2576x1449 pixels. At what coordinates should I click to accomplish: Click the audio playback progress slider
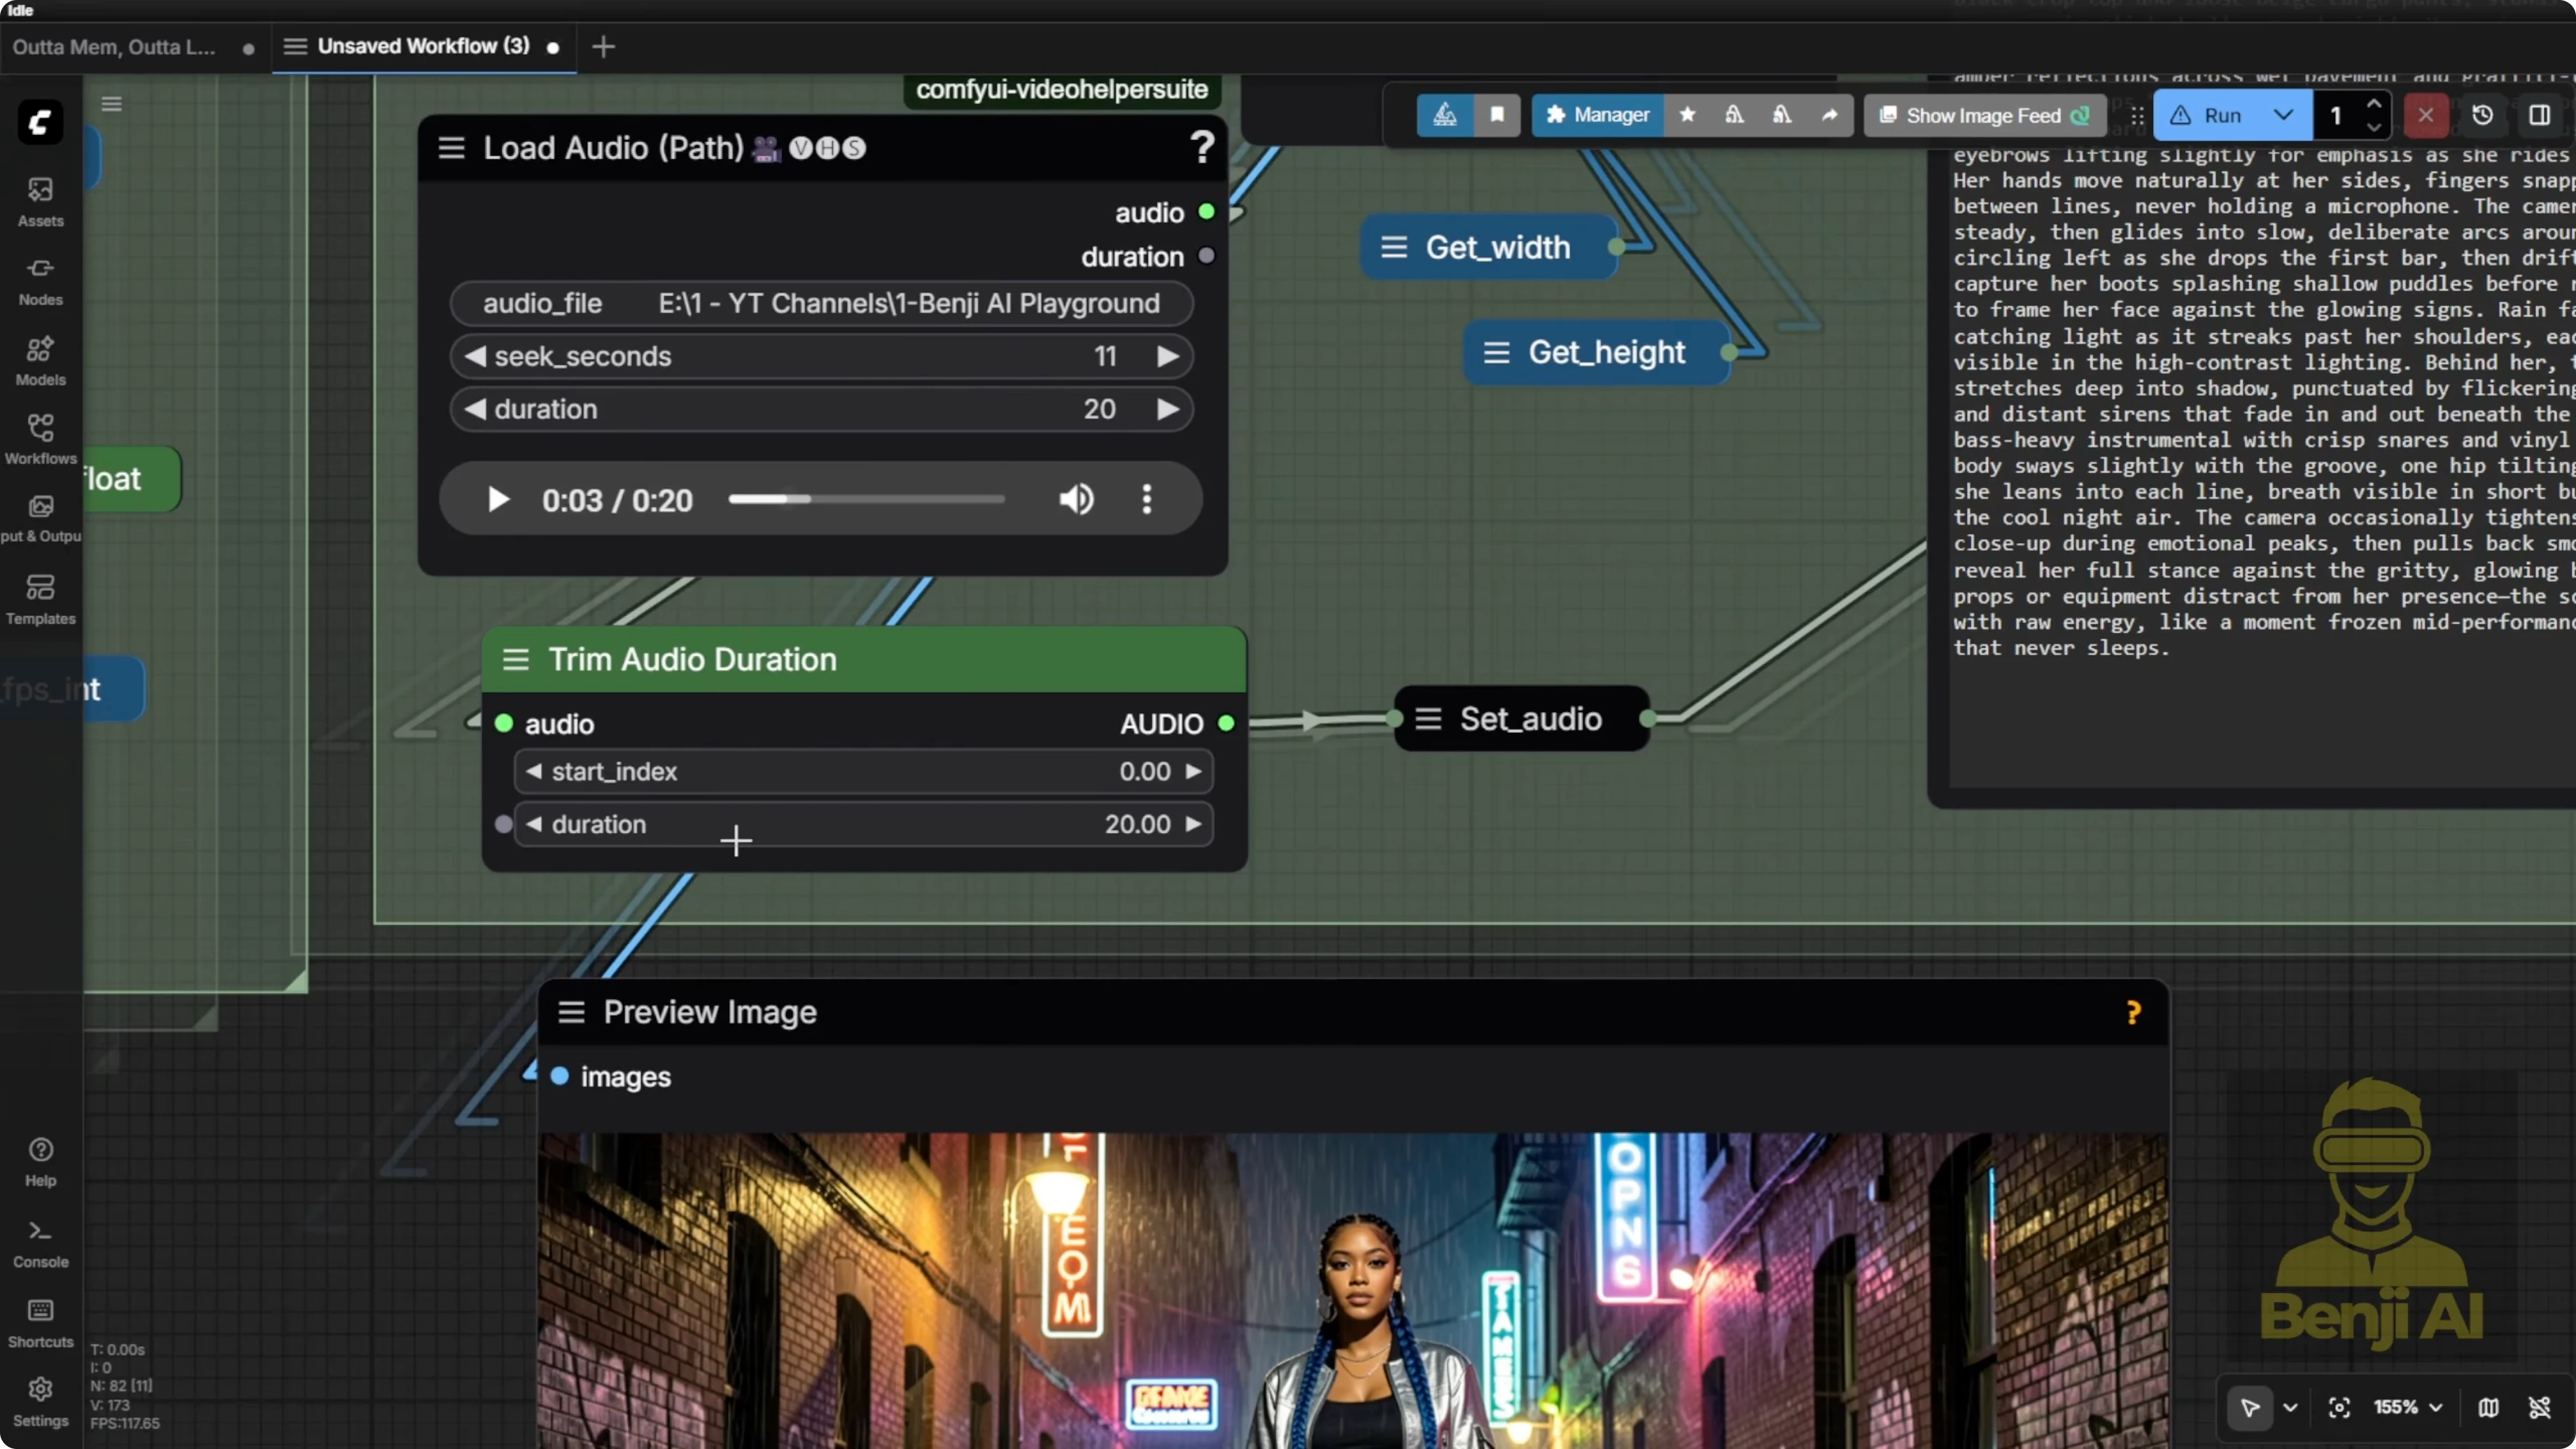tap(866, 499)
